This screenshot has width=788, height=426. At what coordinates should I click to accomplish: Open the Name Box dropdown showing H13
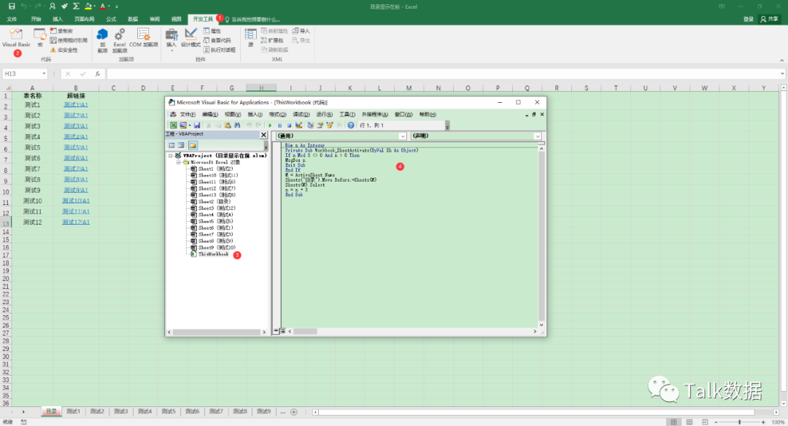(45, 74)
